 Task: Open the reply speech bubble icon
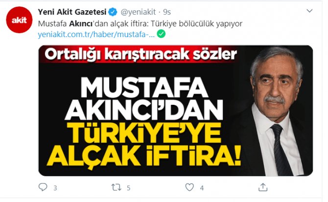click(43, 187)
